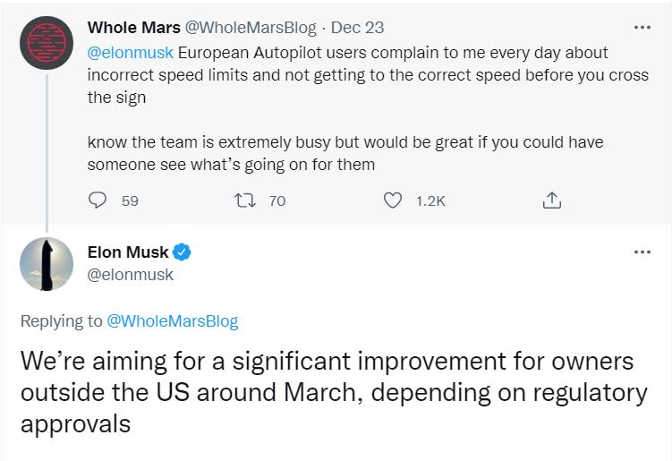Click the retweet arrows icon
The width and height of the screenshot is (672, 461).
point(245,201)
